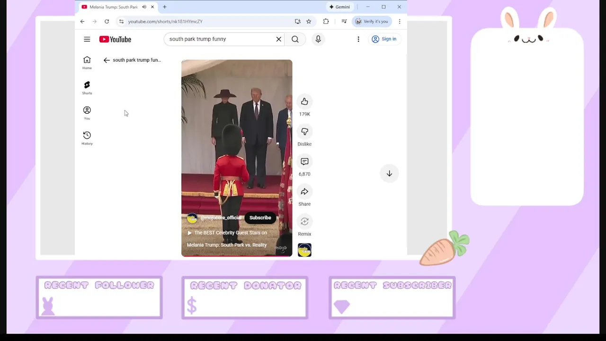This screenshot has height=341, width=606.
Task: Share this Short
Action: coord(304,191)
